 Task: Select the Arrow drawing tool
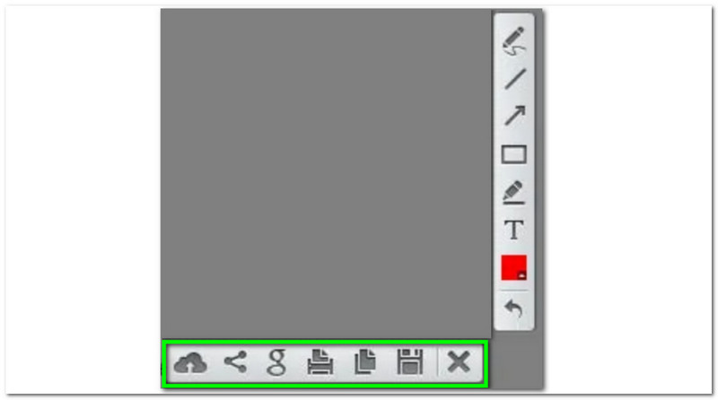coord(514,116)
